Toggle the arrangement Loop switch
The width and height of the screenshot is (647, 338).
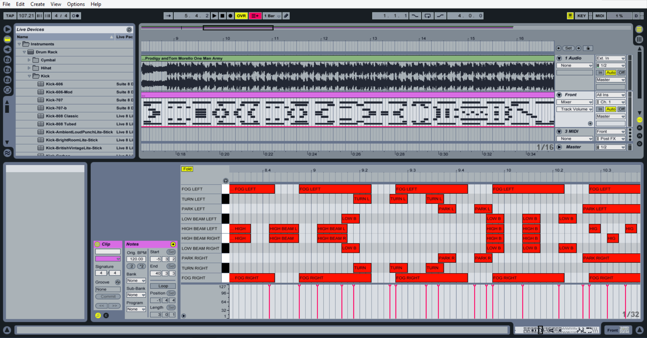pyautogui.click(x=428, y=16)
